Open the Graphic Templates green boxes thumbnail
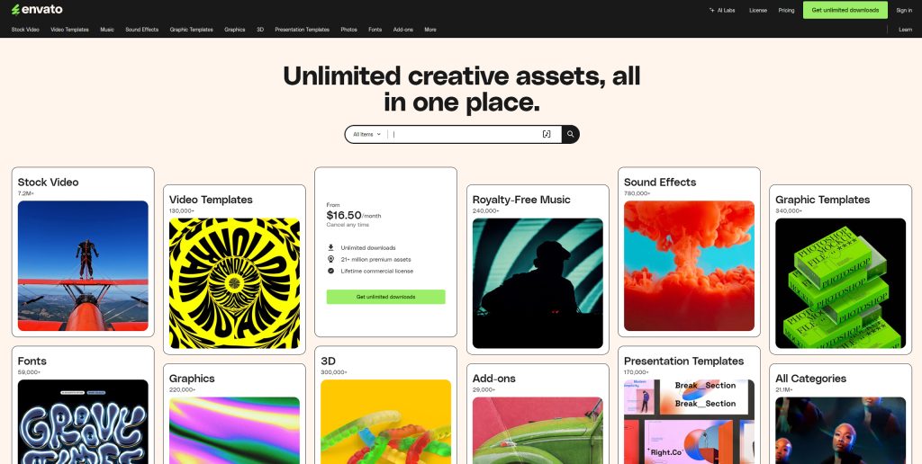The image size is (922, 464). point(841,283)
